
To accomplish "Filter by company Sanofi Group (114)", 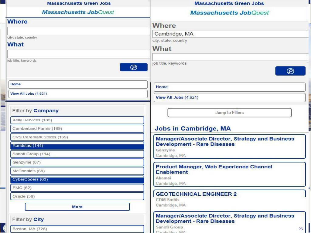I will click(77, 154).
